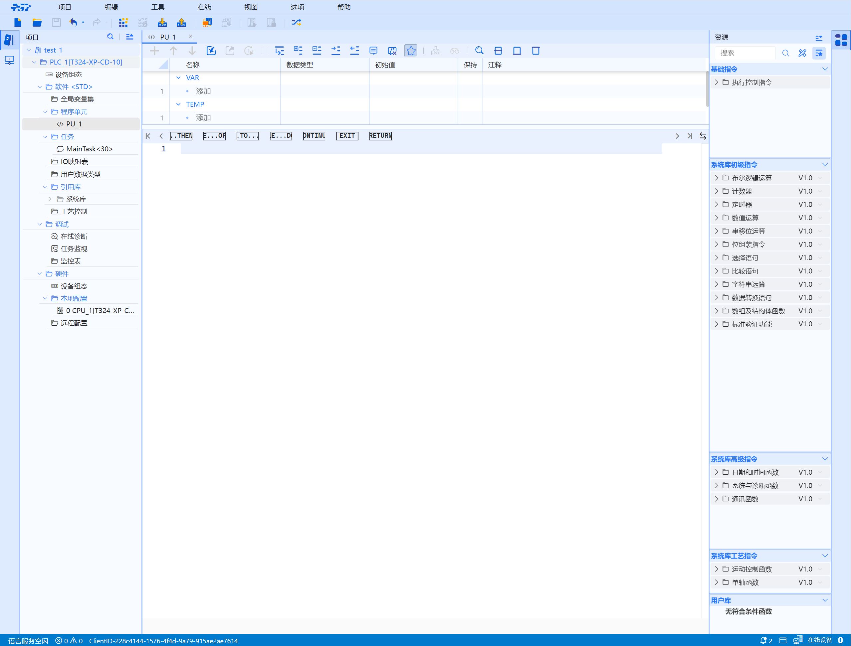Image resolution: width=851 pixels, height=646 pixels.
Task: Collapse the 系统库初级指令 section
Action: click(x=825, y=165)
